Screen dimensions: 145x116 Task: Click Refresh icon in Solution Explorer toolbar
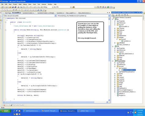point(119,15)
